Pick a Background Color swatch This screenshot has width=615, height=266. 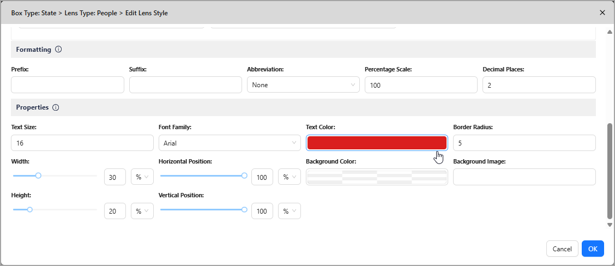point(377,177)
